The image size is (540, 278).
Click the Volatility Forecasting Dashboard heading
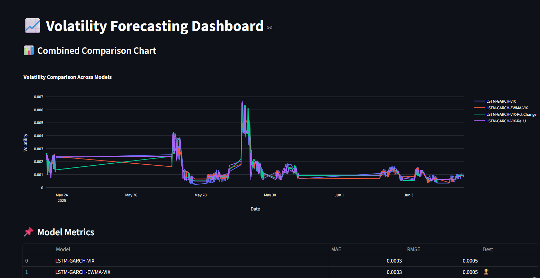coord(155,26)
